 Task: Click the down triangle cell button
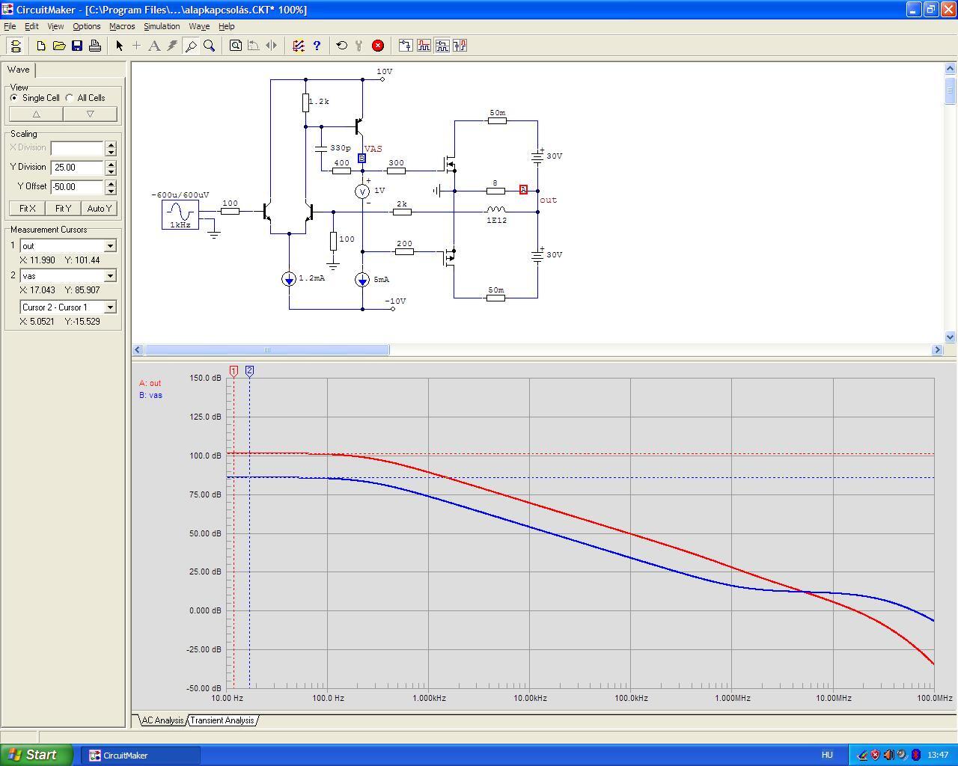[x=90, y=114]
